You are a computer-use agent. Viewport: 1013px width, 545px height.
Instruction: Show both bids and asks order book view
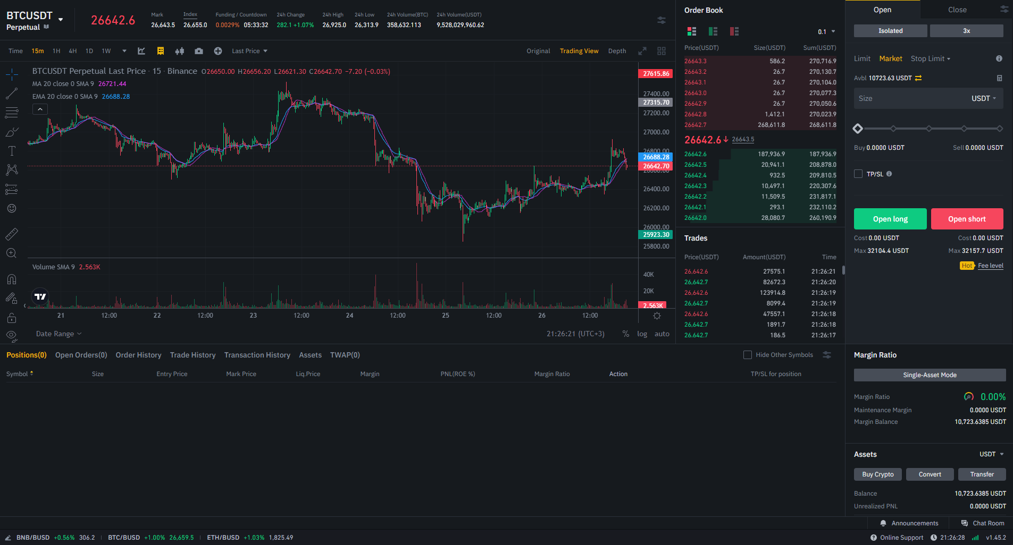[x=692, y=31]
